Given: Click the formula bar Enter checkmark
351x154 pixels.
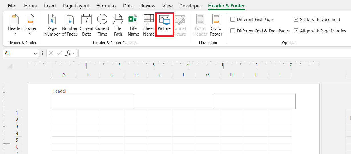Looking at the screenshot, I should [x=59, y=53].
